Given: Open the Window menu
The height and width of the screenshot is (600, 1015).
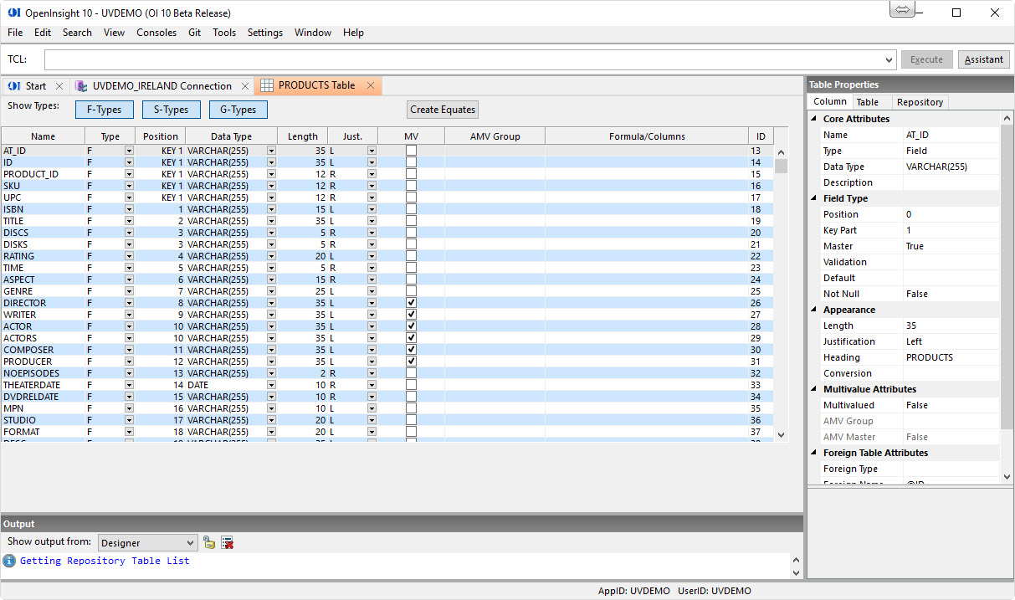Looking at the screenshot, I should click(313, 33).
